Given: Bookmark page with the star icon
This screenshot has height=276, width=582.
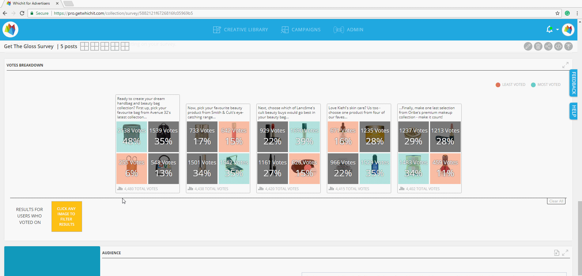Looking at the screenshot, I should (557, 13).
